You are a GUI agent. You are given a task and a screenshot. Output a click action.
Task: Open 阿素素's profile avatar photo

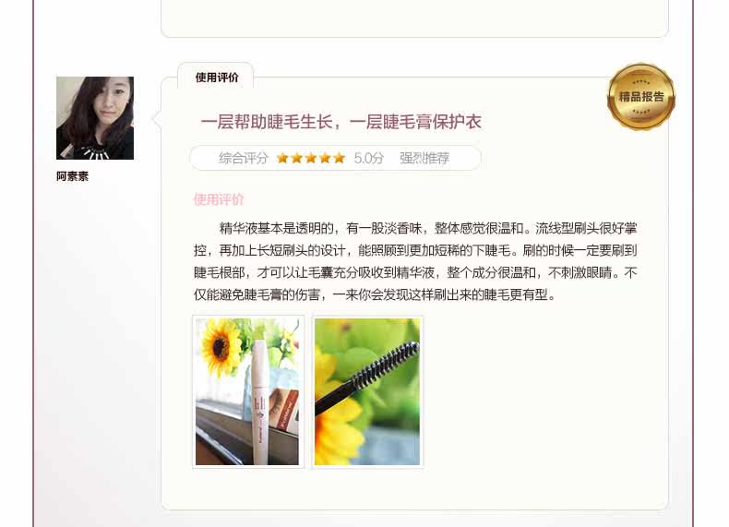(x=95, y=118)
